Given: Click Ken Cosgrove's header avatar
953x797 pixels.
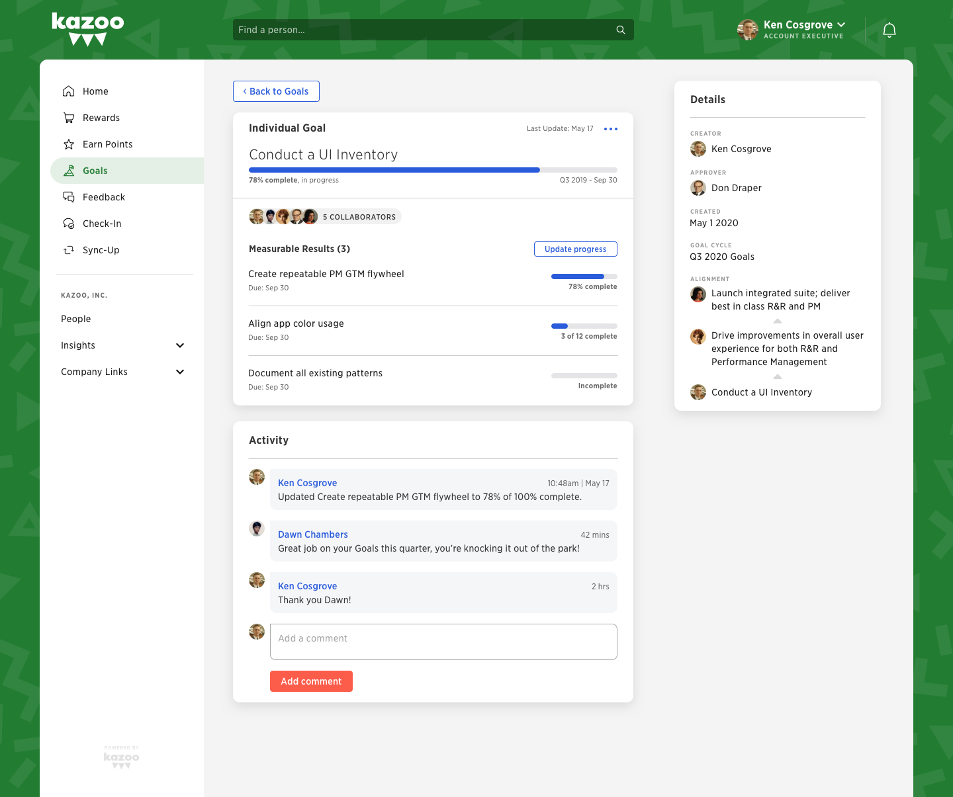Looking at the screenshot, I should pyautogui.click(x=748, y=30).
